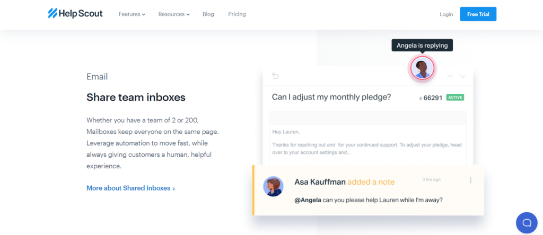543x235 pixels.
Task: Click the reply arrow icon in the email card
Action: tap(275, 76)
